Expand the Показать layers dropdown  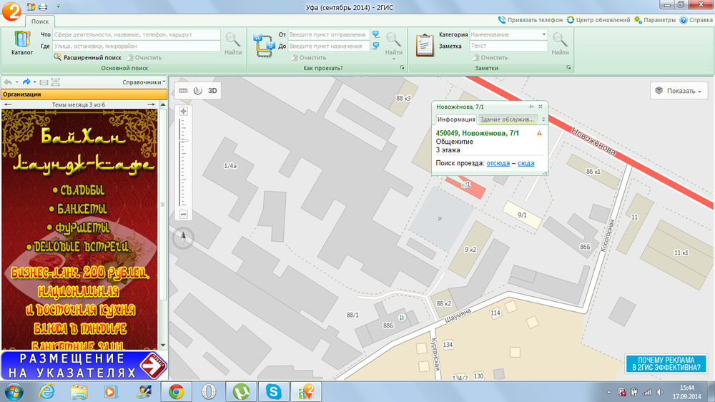679,91
